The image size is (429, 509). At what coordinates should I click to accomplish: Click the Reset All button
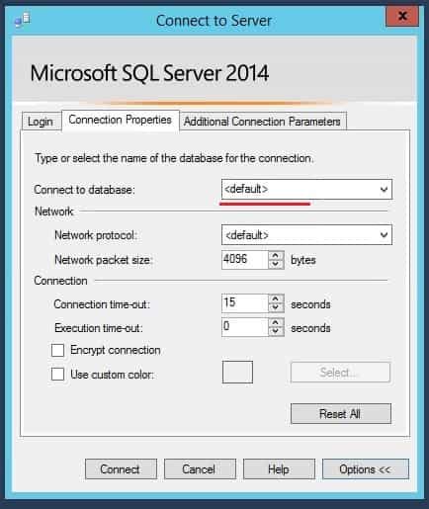tap(341, 413)
